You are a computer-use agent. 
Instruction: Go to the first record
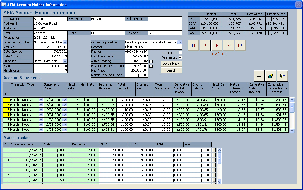pos(194,45)
